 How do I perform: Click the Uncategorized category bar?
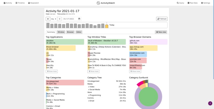pos(65,83)
